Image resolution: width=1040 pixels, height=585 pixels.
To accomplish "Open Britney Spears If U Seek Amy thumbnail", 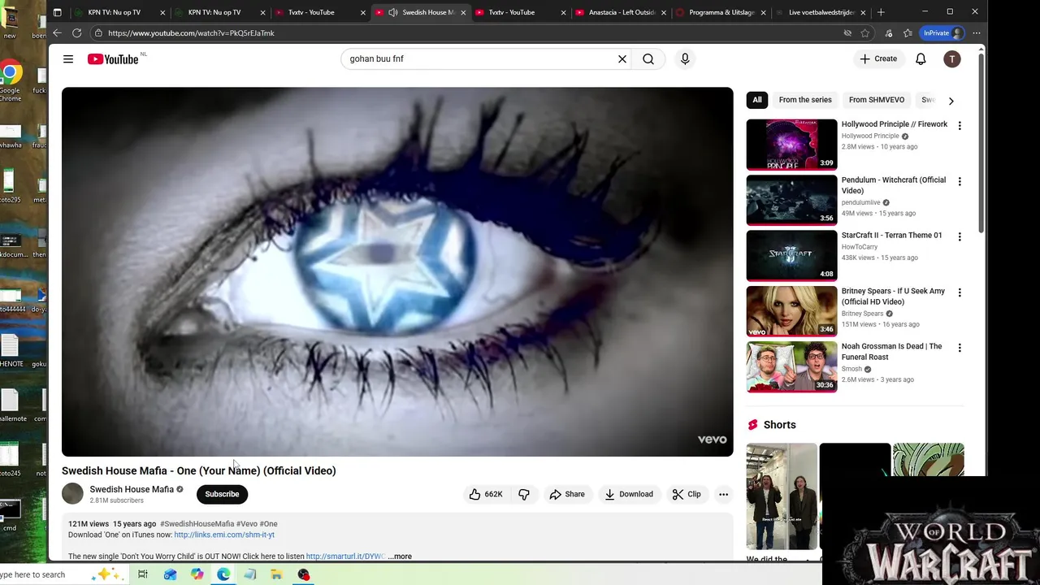I will pyautogui.click(x=791, y=310).
